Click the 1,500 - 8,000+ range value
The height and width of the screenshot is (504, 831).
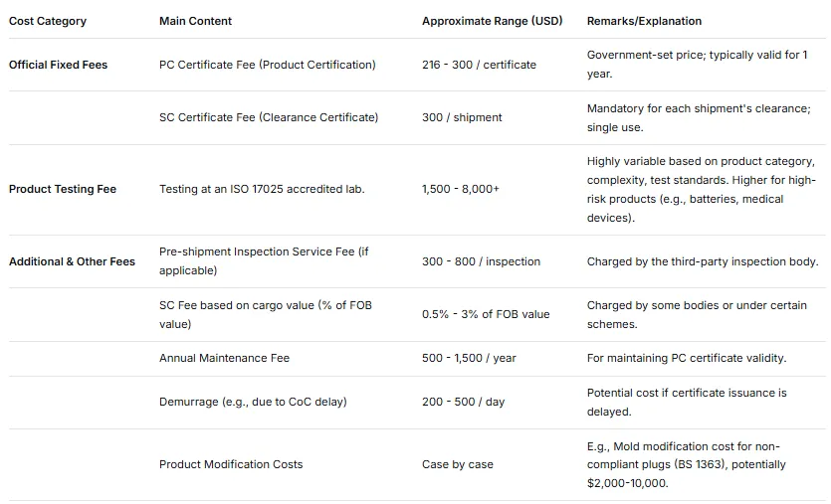point(461,189)
